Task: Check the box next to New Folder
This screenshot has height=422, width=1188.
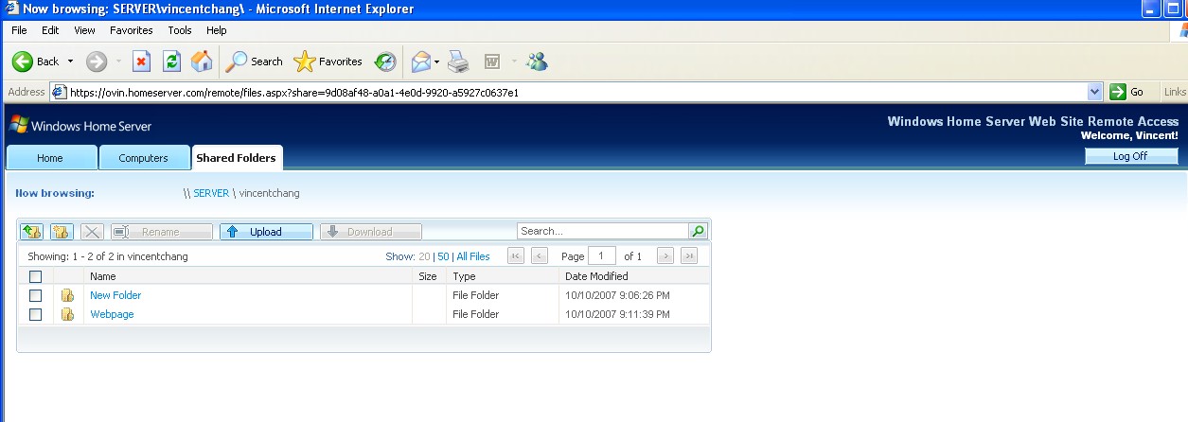Action: (x=36, y=295)
